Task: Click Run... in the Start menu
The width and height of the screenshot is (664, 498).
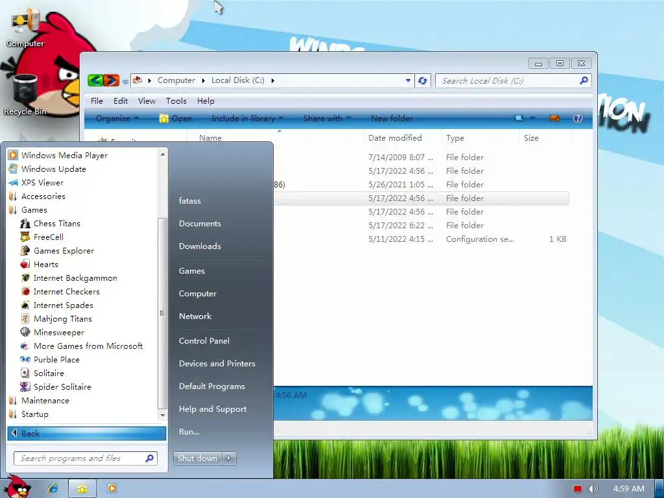Action: point(189,432)
